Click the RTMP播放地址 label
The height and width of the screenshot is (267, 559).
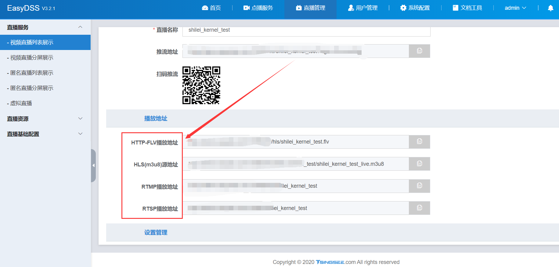click(160, 187)
